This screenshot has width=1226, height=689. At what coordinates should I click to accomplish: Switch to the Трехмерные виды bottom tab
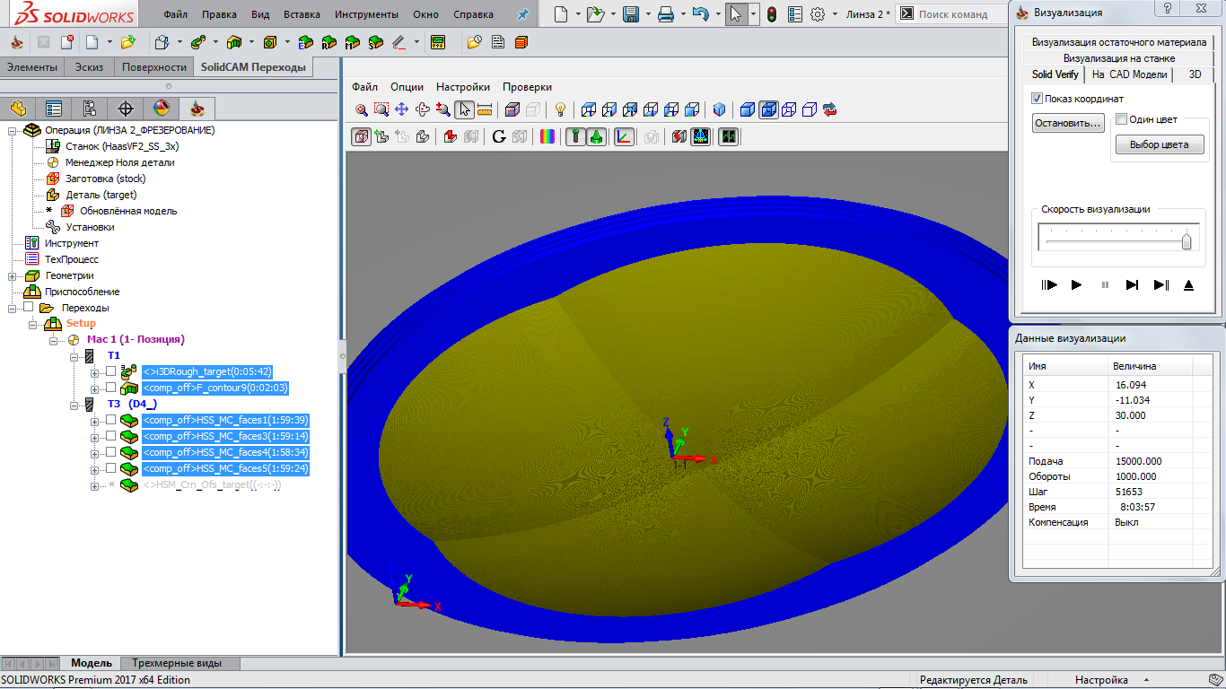point(177,663)
